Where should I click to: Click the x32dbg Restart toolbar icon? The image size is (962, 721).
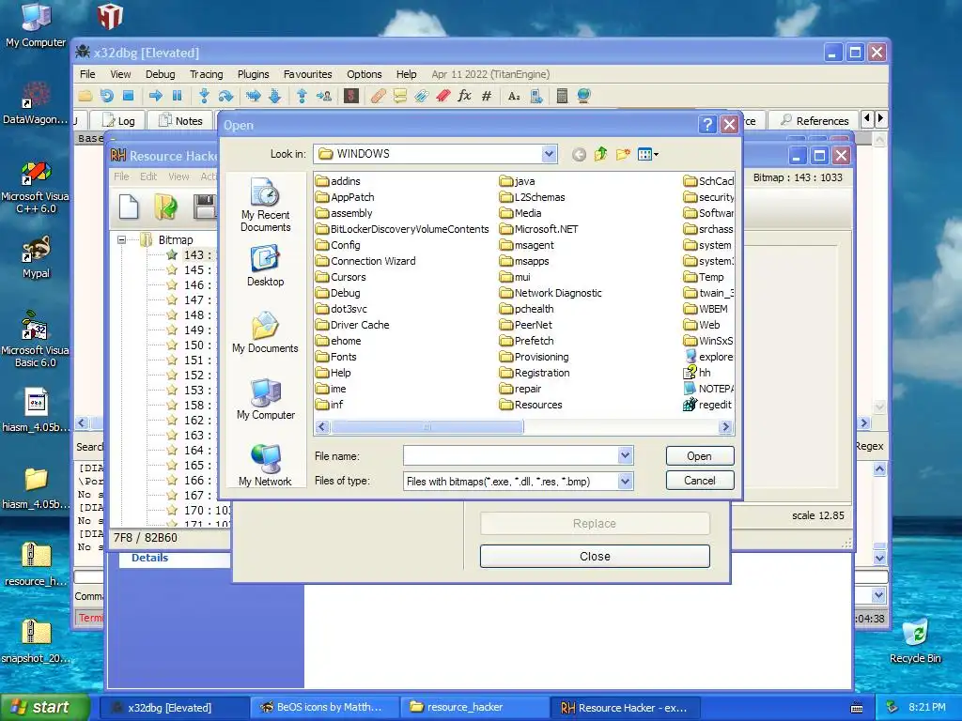point(107,96)
